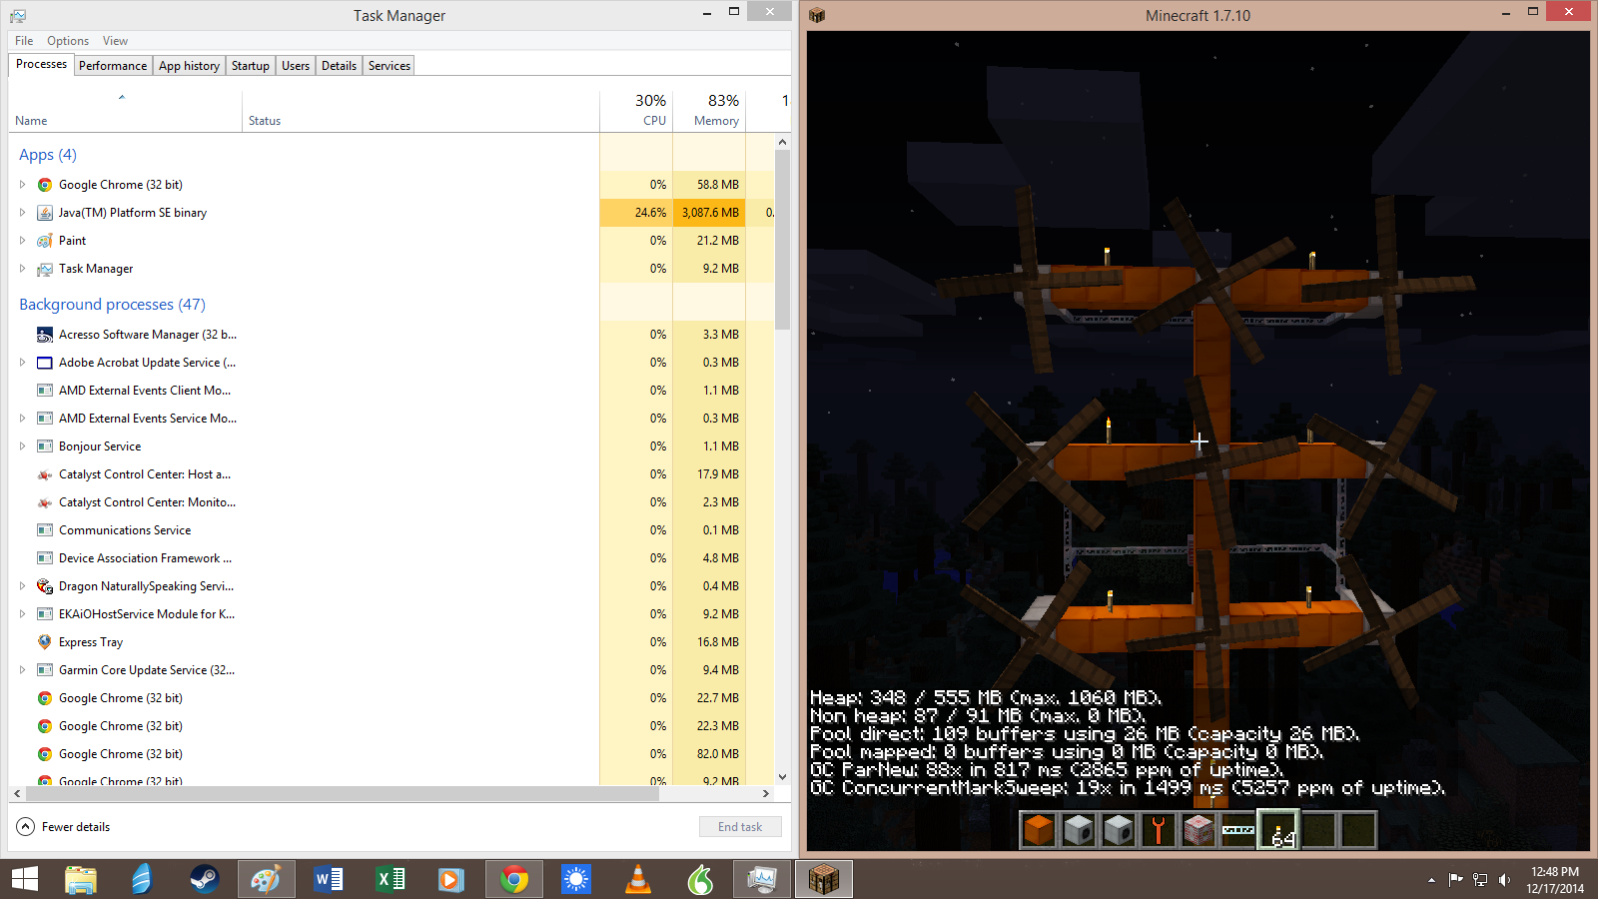Select the orange wrench in the hotbar
The width and height of the screenshot is (1598, 899).
[1159, 830]
